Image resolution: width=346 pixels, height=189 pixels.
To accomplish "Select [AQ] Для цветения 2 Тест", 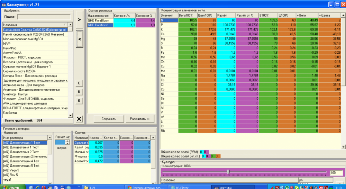I will click(25, 152).
